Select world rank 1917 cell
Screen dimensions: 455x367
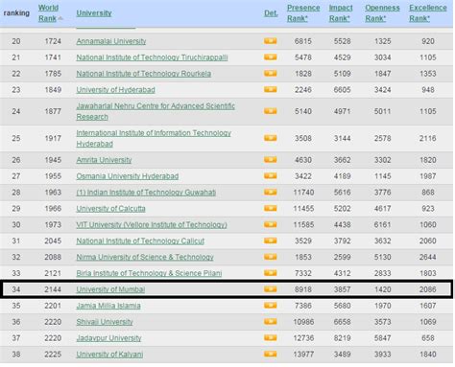pos(53,138)
